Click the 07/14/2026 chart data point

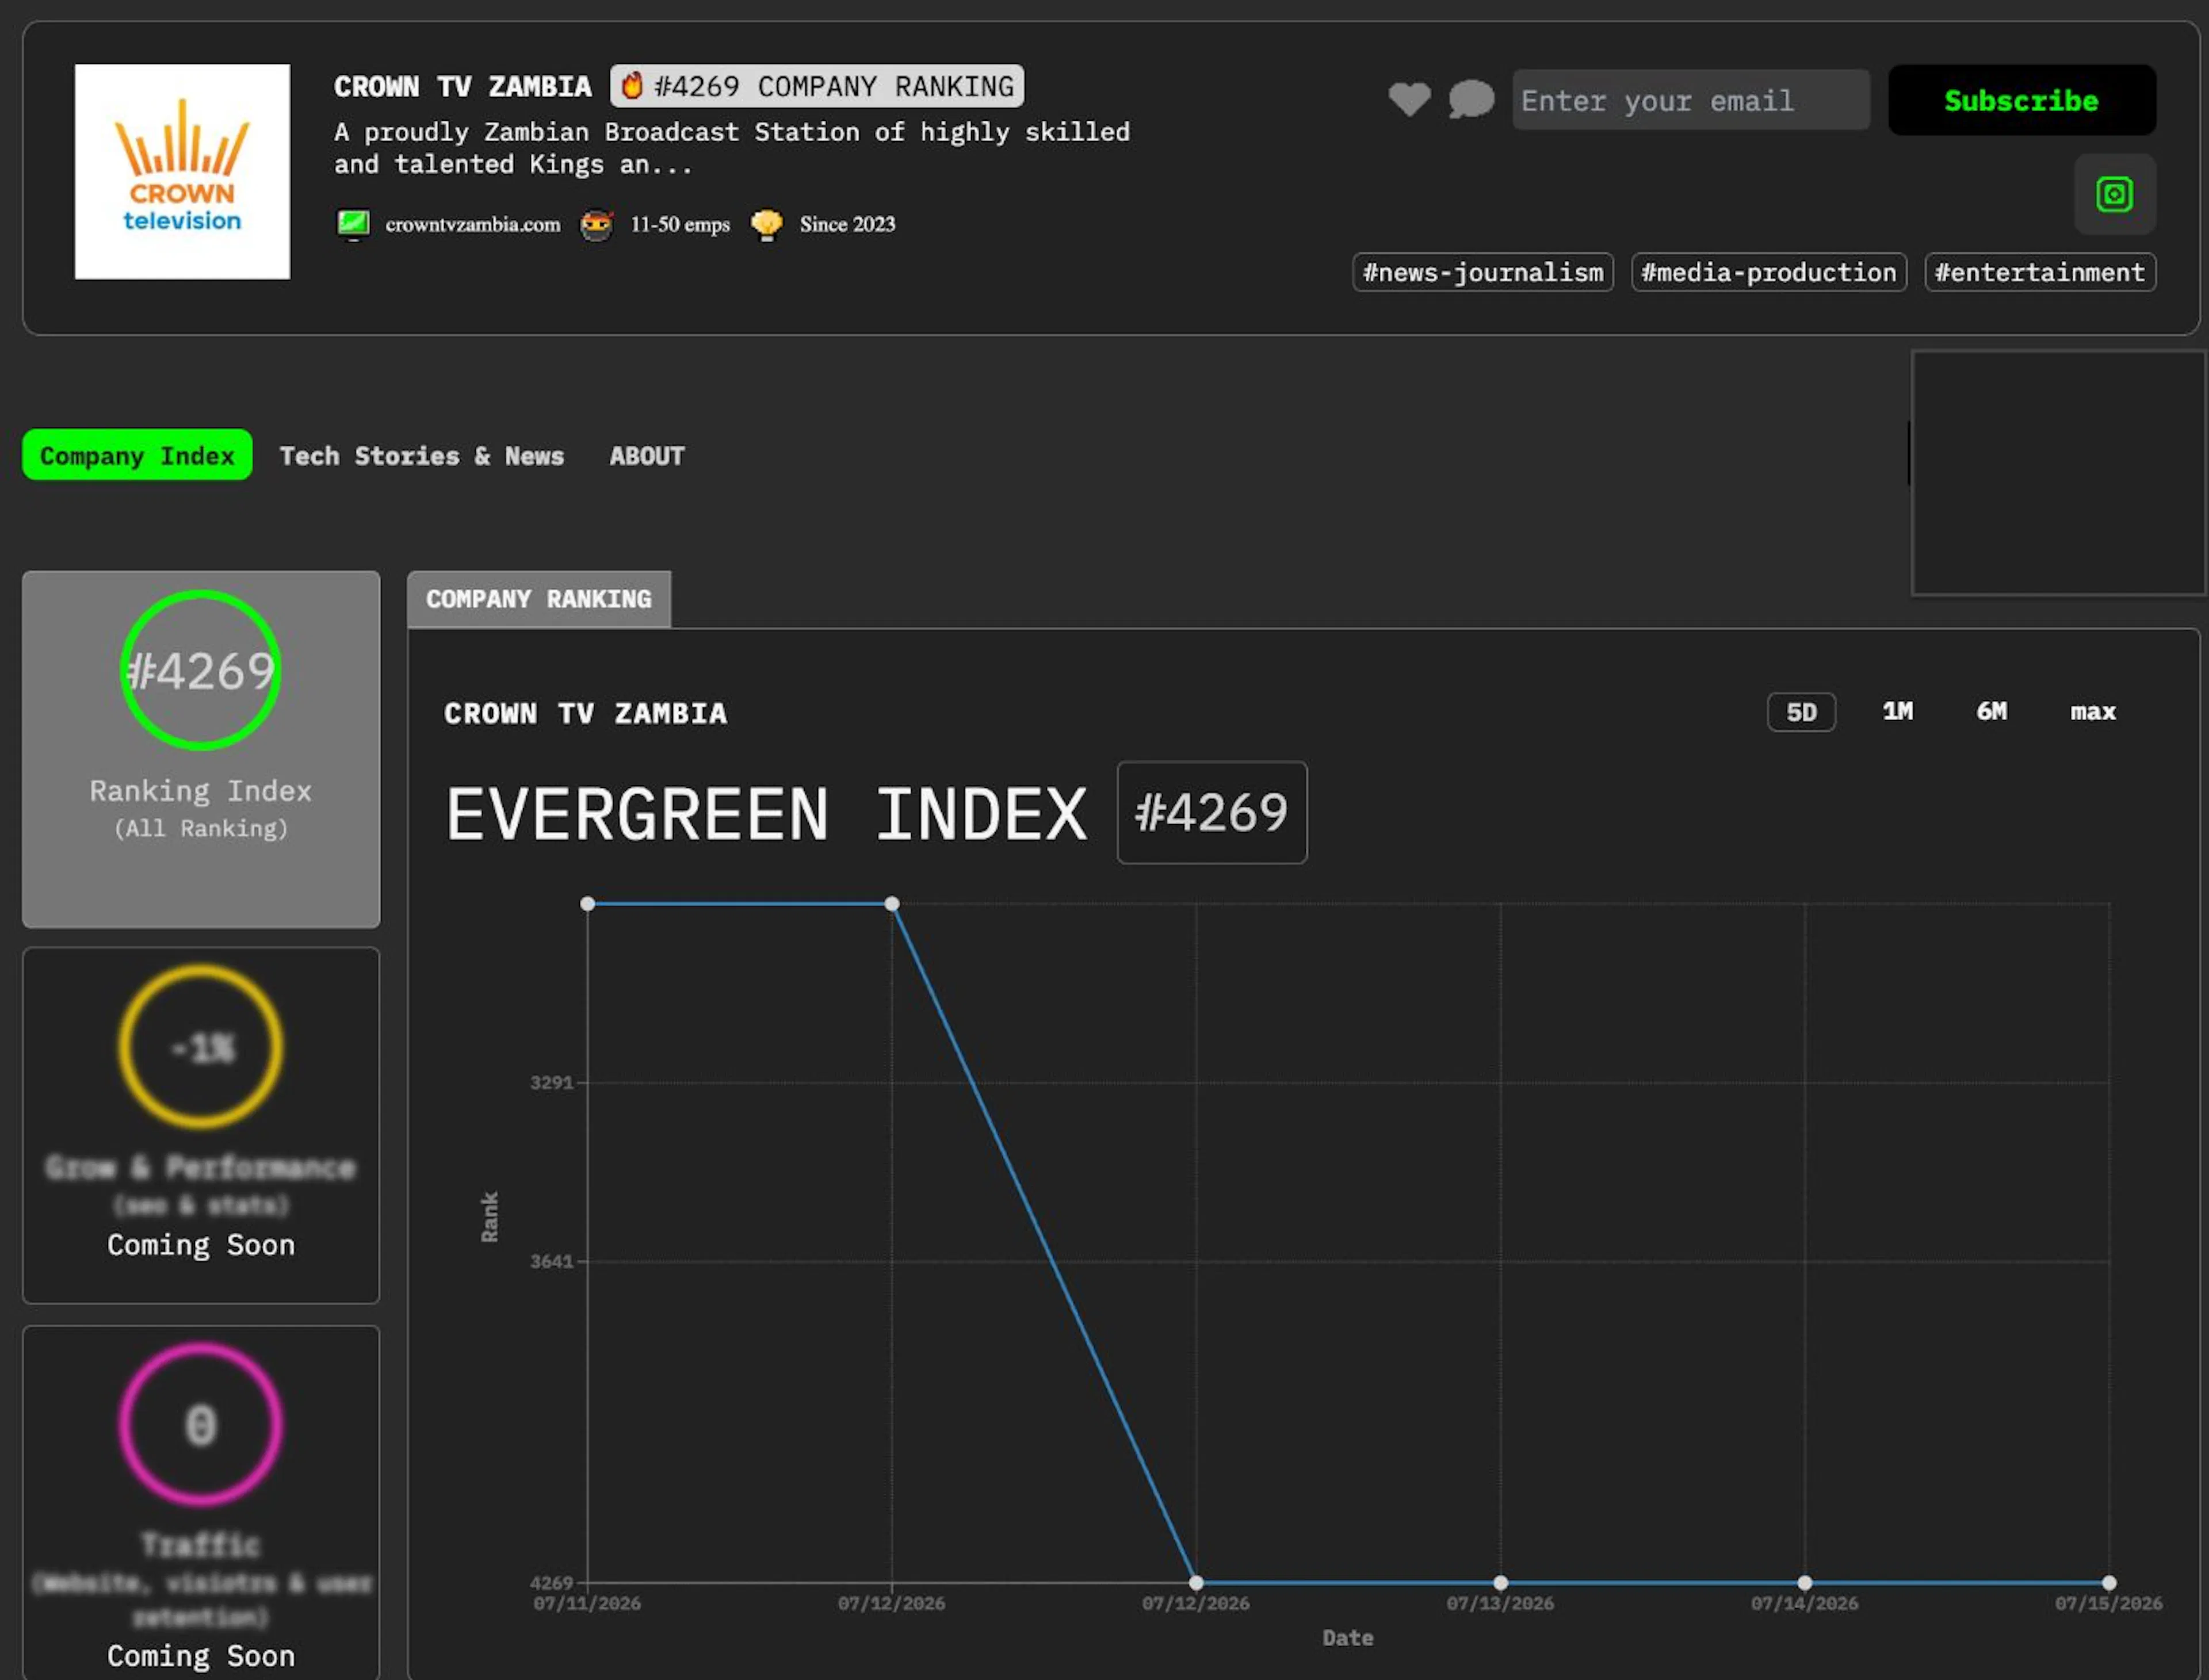click(1804, 1583)
